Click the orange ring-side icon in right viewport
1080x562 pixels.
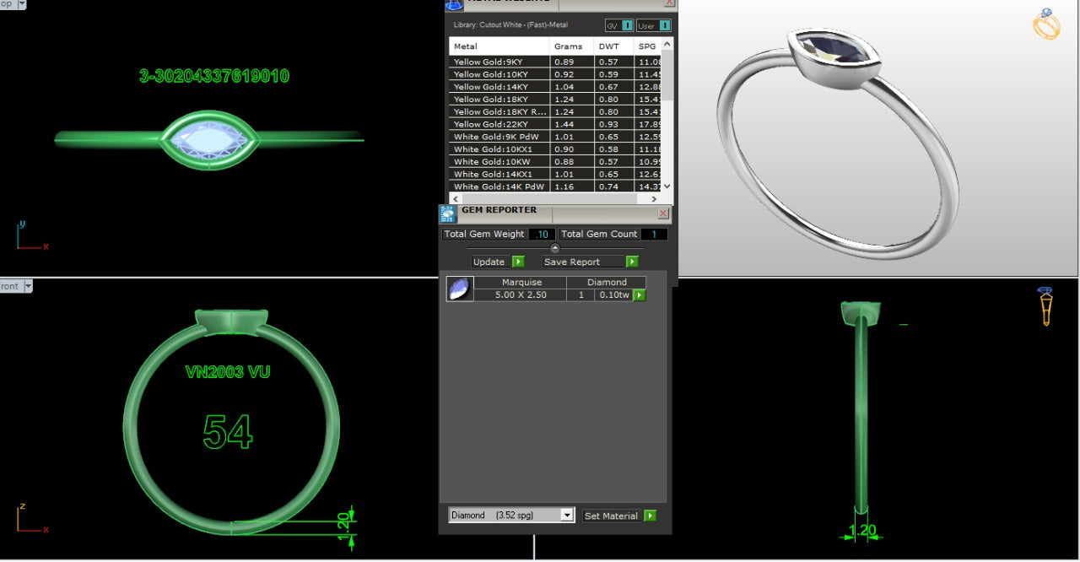click(x=1045, y=307)
